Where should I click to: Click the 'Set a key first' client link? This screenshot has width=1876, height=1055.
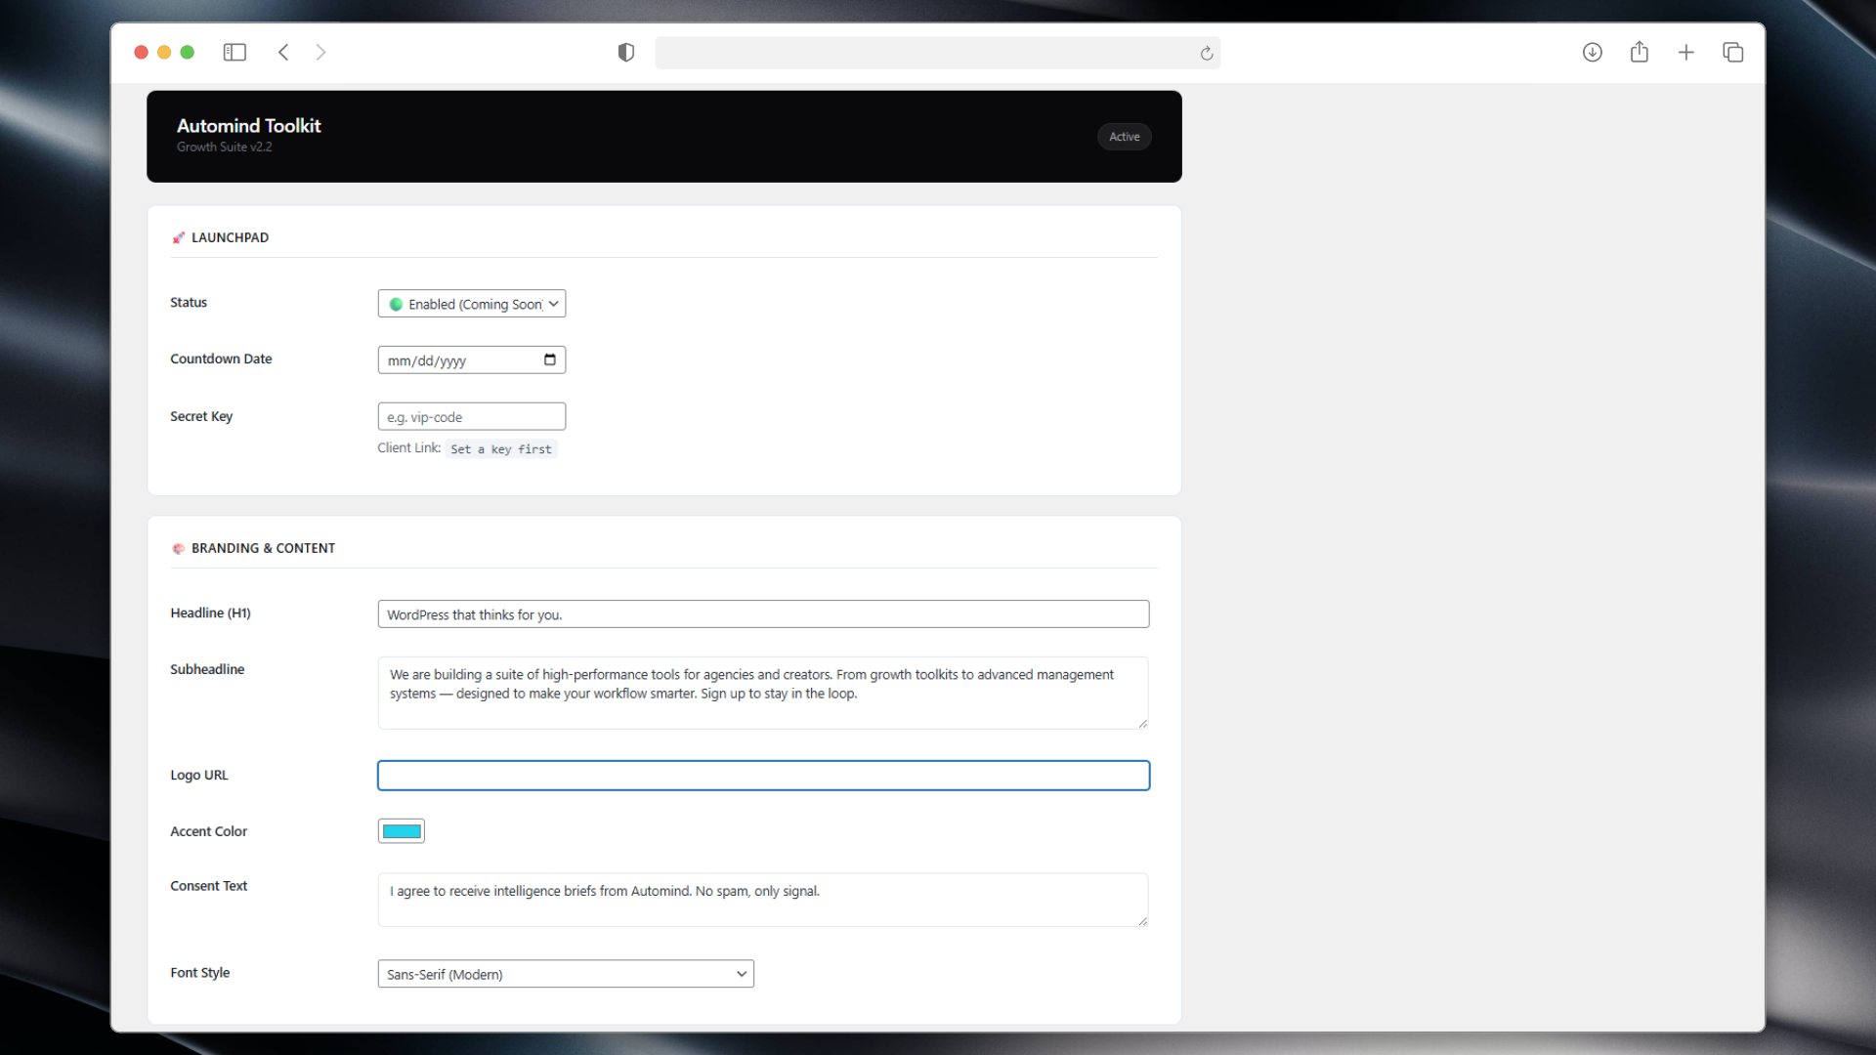(501, 449)
